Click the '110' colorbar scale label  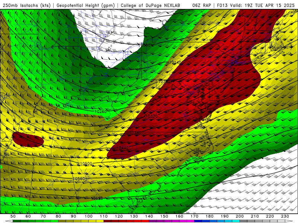pos(104,216)
